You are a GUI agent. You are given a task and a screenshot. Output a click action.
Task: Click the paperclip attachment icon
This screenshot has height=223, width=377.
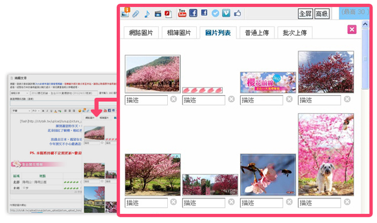(135, 14)
